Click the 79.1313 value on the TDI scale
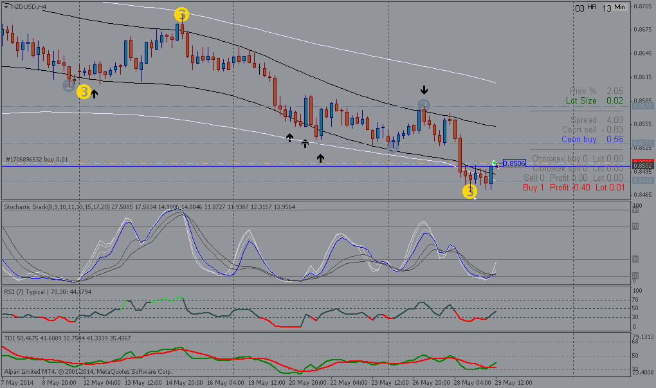The height and width of the screenshot is (388, 656). tap(643, 337)
